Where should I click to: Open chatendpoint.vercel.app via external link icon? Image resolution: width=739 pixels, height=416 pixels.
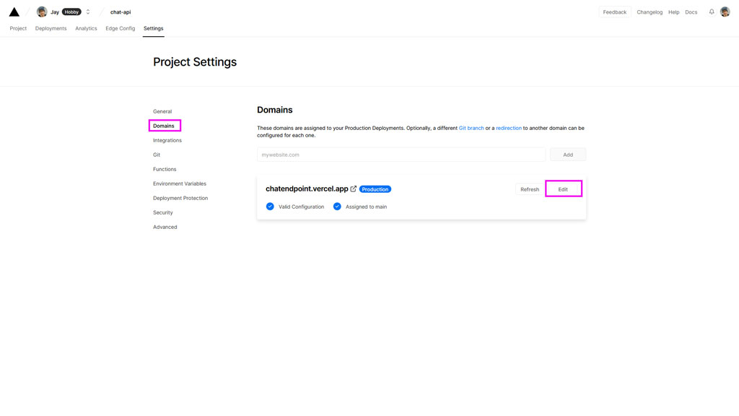click(353, 188)
